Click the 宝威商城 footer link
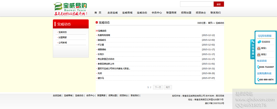 68,96
